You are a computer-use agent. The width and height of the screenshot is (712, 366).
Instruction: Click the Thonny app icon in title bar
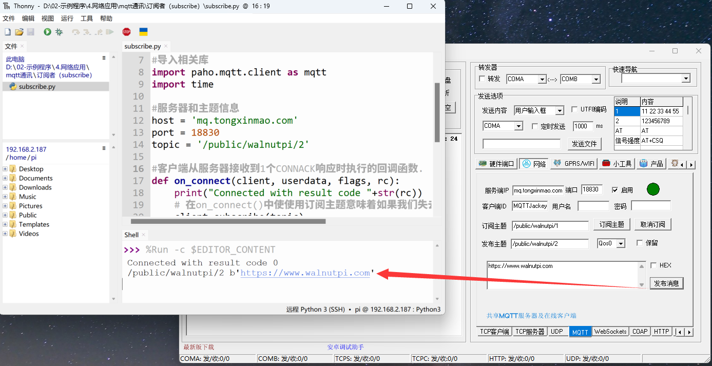click(7, 6)
